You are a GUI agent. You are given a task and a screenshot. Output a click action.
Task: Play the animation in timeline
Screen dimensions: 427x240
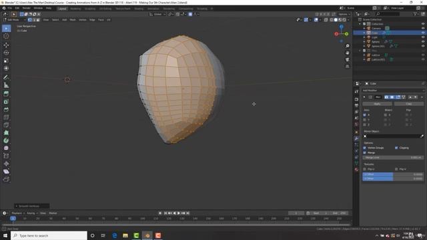click(x=179, y=213)
